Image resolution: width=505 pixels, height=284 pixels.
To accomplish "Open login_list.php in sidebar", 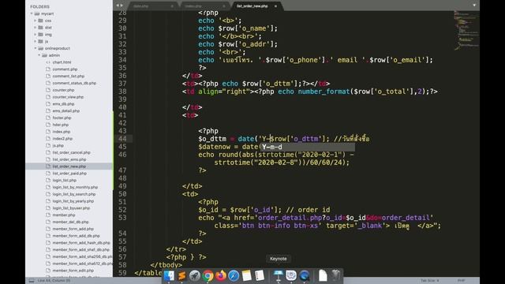I will [x=65, y=180].
